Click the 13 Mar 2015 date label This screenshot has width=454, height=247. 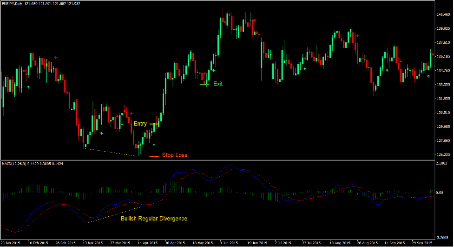tap(92, 243)
